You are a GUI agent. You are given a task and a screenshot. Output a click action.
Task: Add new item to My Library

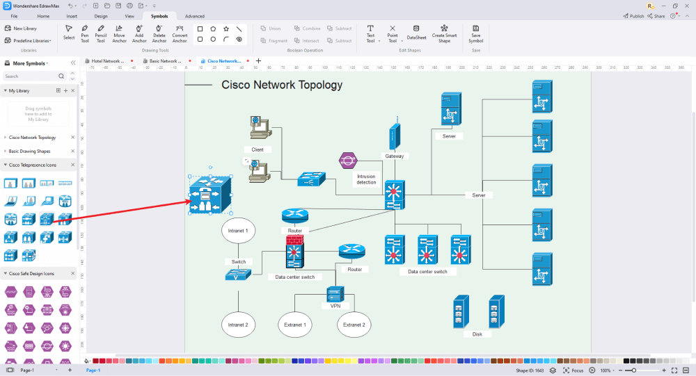[x=65, y=90]
